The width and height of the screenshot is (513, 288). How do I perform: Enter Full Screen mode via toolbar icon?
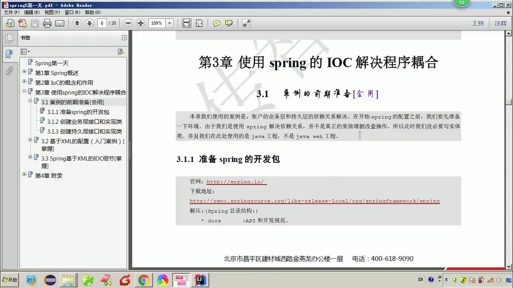coord(247,23)
